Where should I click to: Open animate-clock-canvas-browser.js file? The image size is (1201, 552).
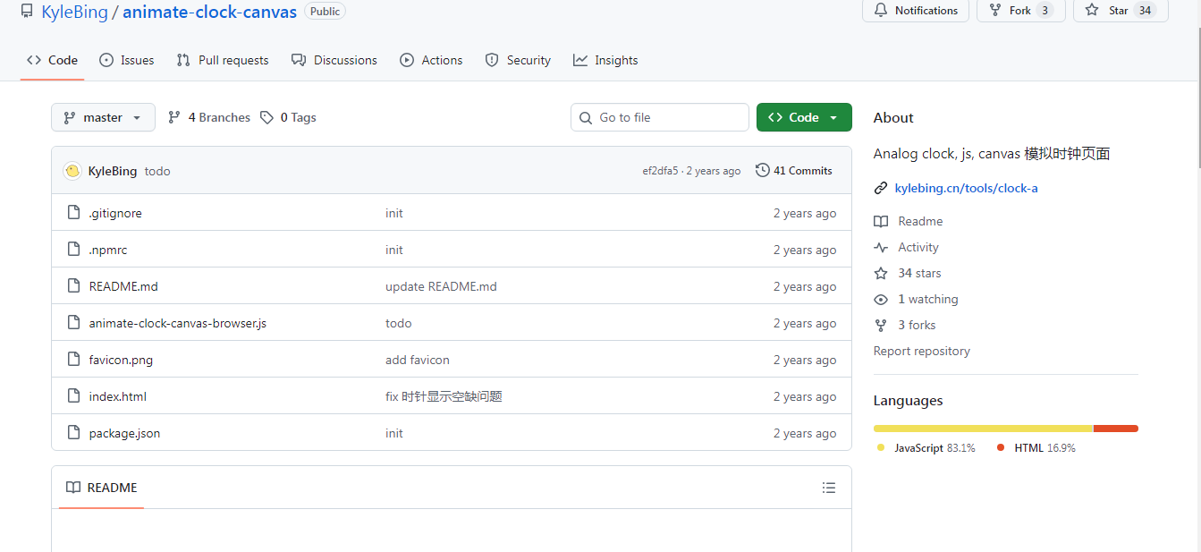pyautogui.click(x=178, y=323)
